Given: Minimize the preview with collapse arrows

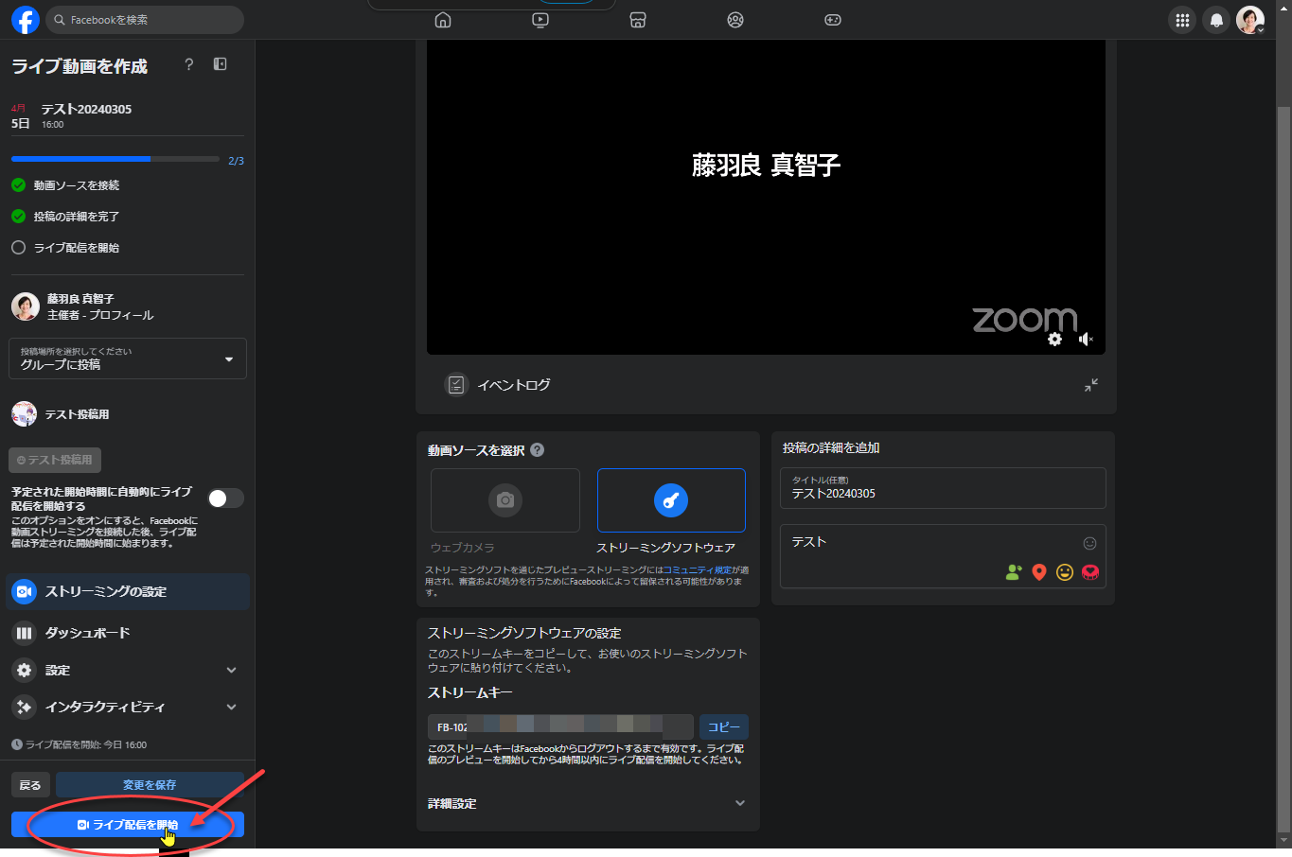Looking at the screenshot, I should (x=1091, y=385).
